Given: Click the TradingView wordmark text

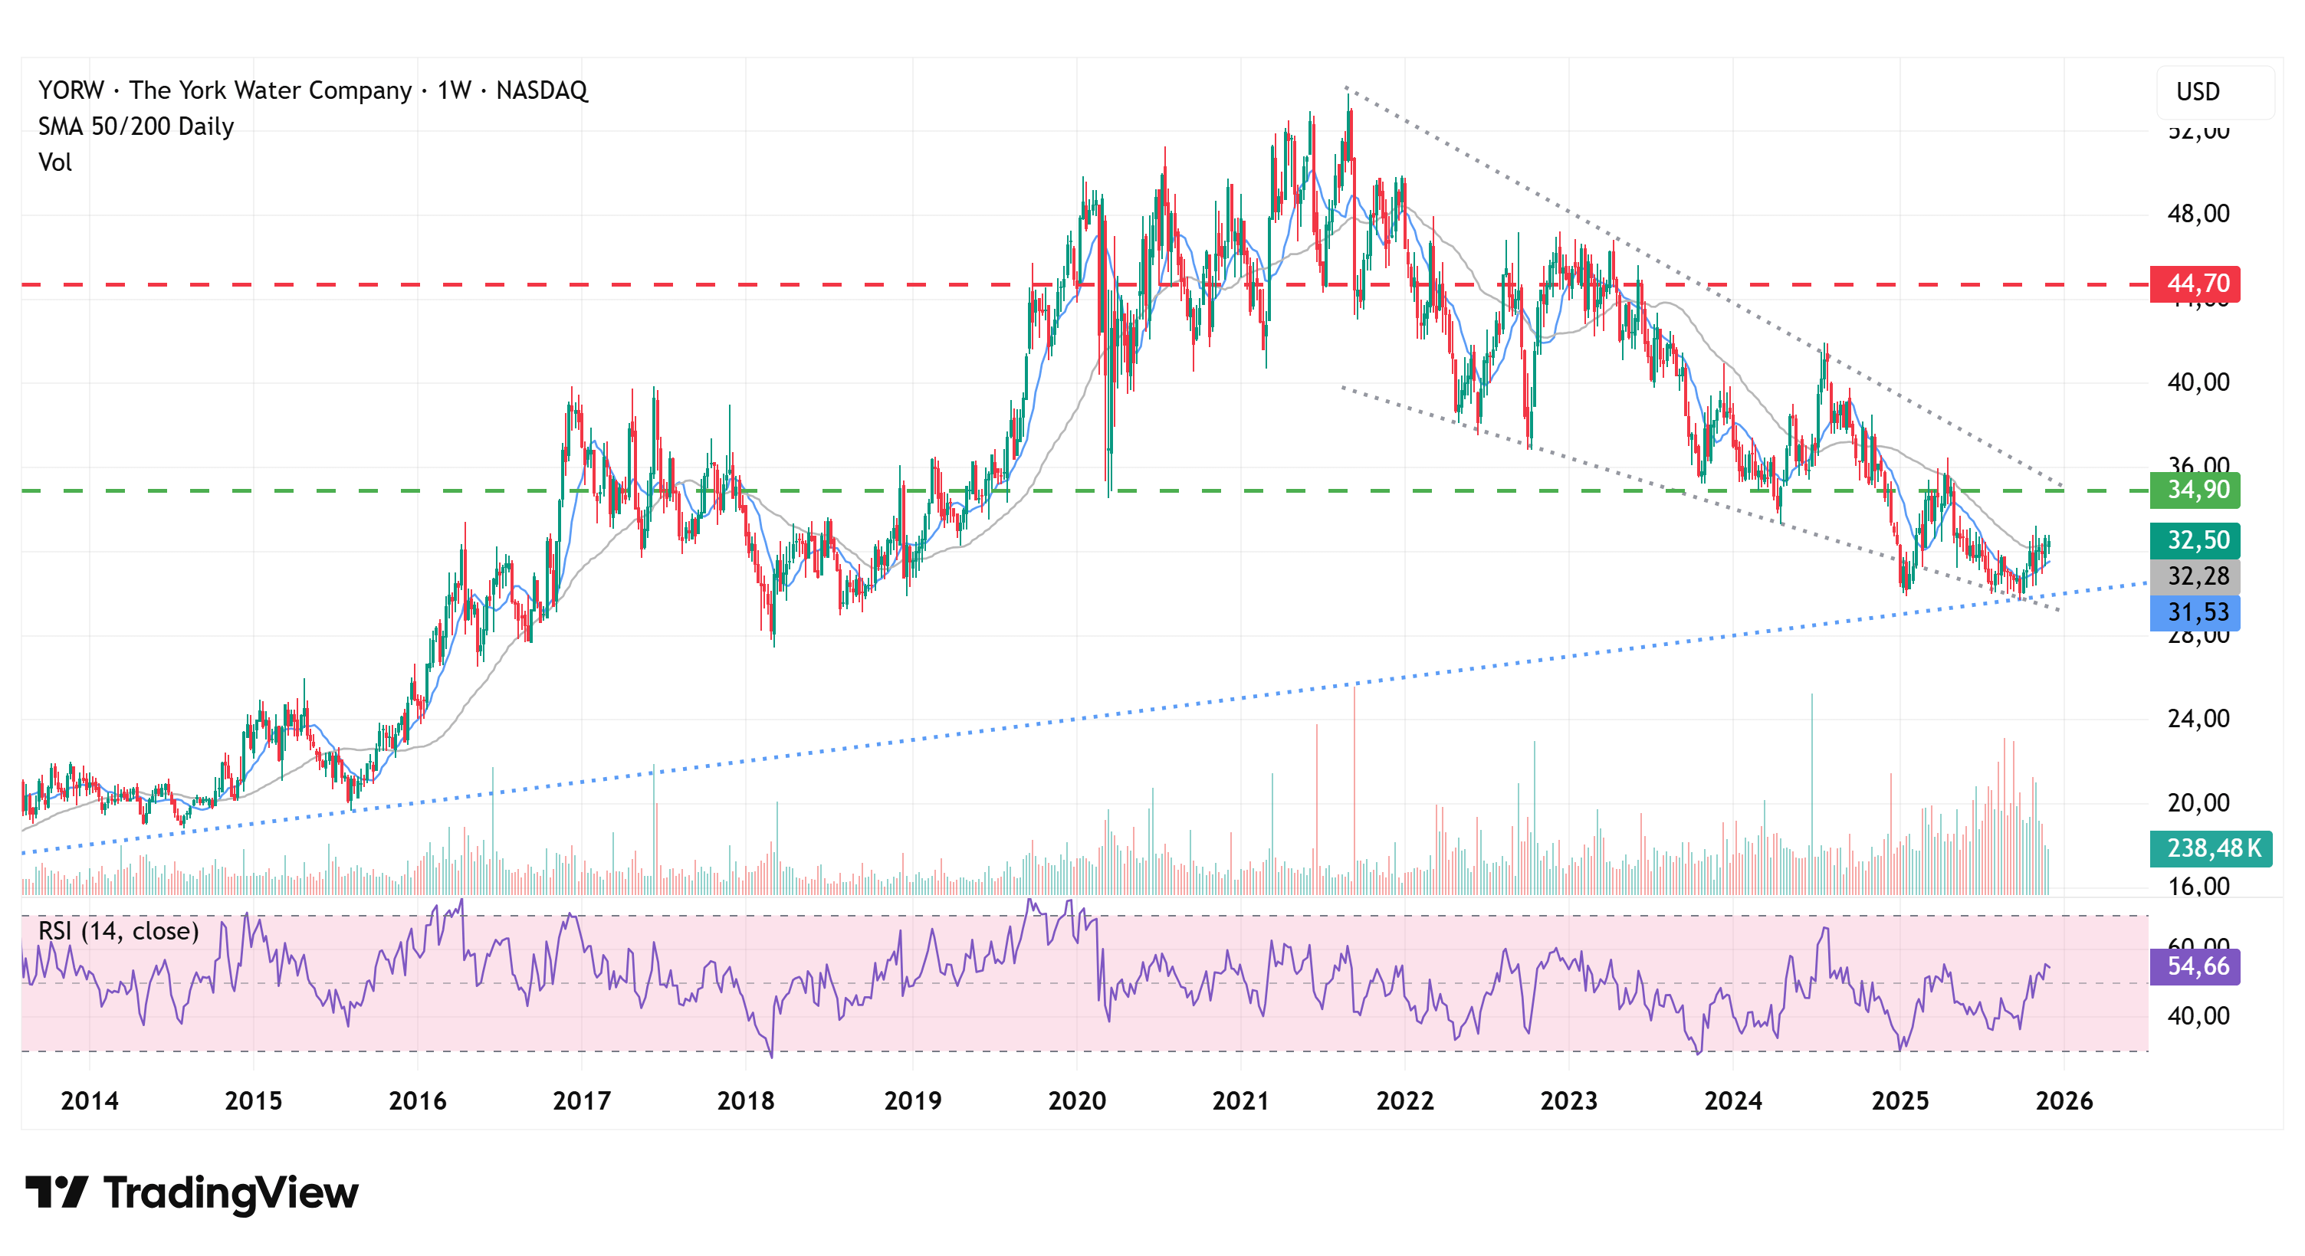Looking at the screenshot, I should (230, 1192).
